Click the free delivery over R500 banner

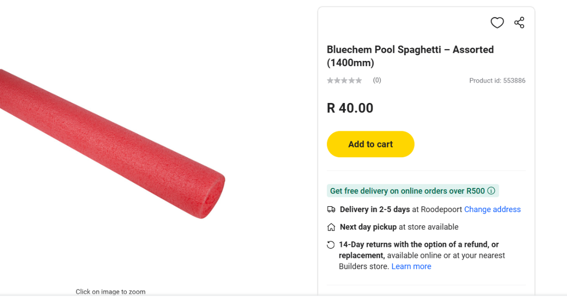point(407,191)
